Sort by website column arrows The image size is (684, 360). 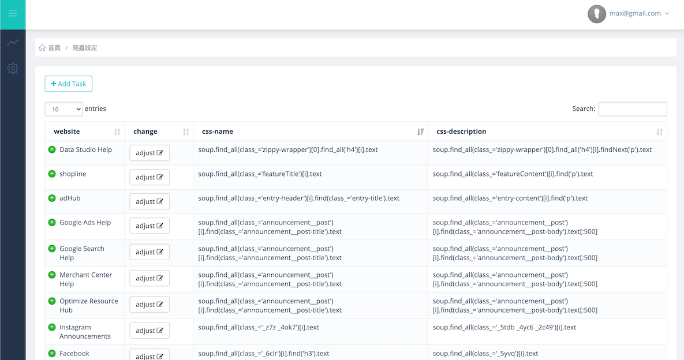117,132
